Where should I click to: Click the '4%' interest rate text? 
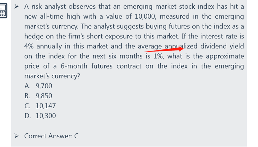click(x=29, y=46)
